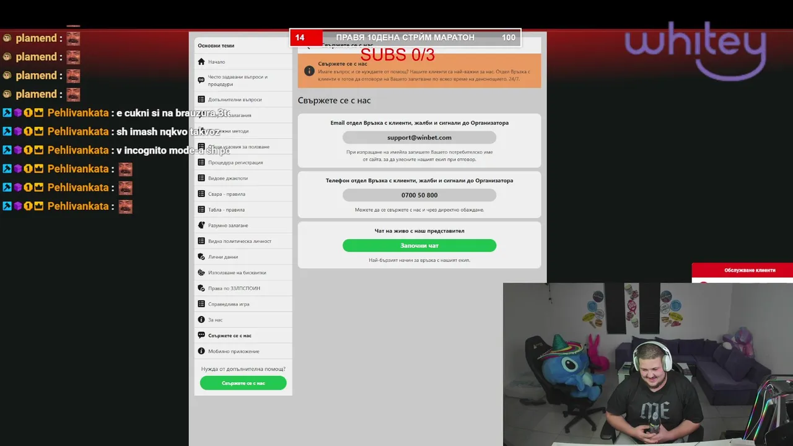This screenshot has width=793, height=446.
Task: Select the bold Свържете се с нас sidebar topic
Action: 243,336
